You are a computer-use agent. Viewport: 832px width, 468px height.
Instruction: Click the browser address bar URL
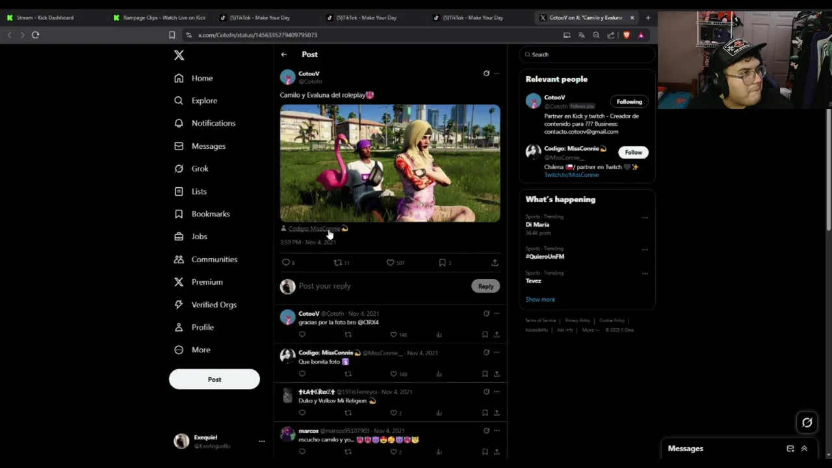pyautogui.click(x=257, y=35)
